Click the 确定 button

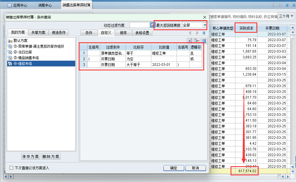[173, 168]
